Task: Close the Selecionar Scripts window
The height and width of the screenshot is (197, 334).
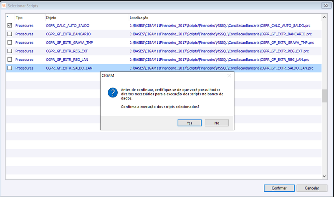Action: click(x=326, y=5)
